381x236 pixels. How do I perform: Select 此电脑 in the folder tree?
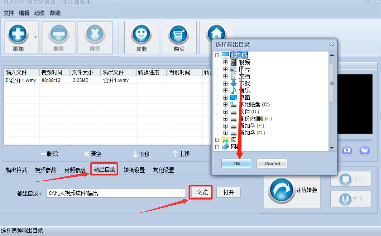[x=239, y=55]
